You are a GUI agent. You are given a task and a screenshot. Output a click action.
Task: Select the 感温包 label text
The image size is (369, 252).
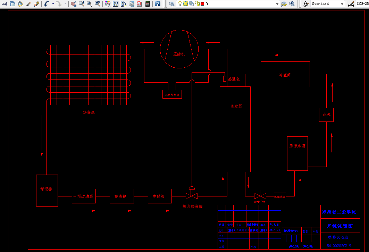tap(234, 79)
